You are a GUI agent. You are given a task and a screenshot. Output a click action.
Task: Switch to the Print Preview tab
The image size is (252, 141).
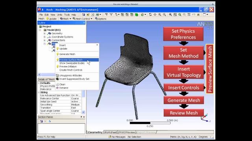(x=127, y=132)
